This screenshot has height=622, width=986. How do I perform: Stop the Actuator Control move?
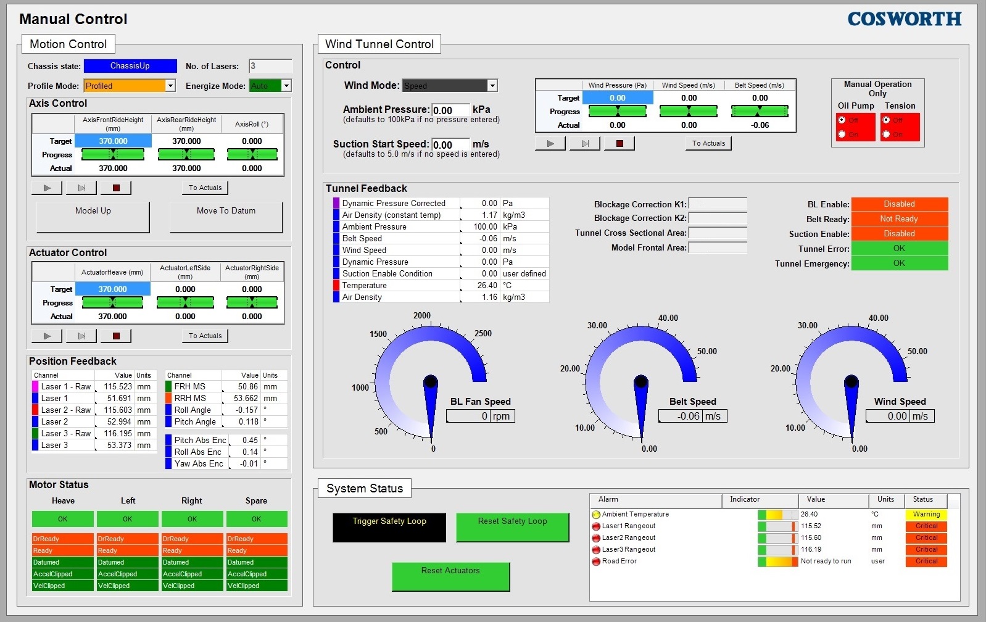coord(116,336)
